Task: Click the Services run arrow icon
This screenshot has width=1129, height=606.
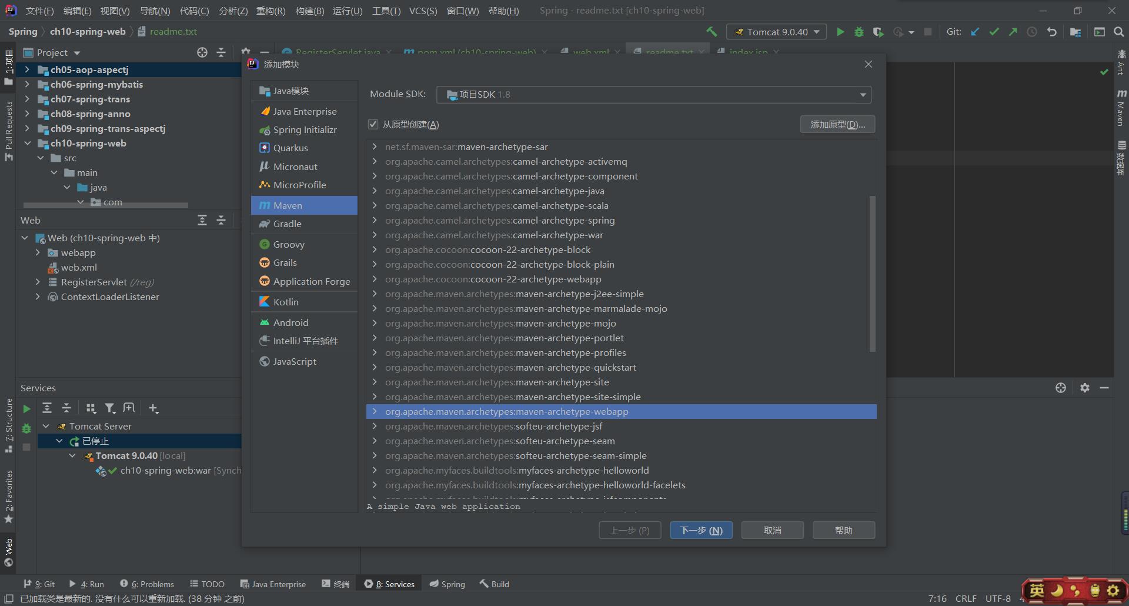Action: (x=26, y=408)
